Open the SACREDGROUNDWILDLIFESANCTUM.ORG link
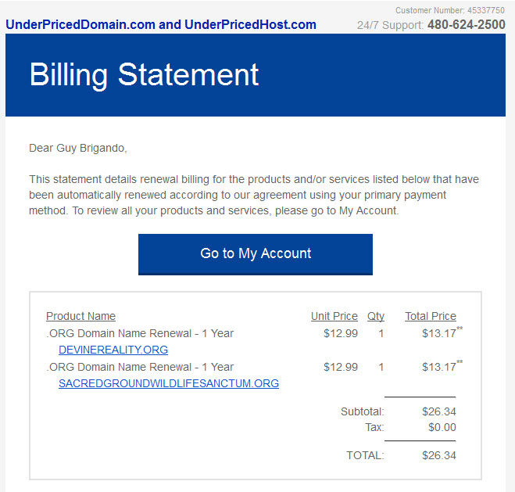Viewport: 515px width, 492px height. 169,383
